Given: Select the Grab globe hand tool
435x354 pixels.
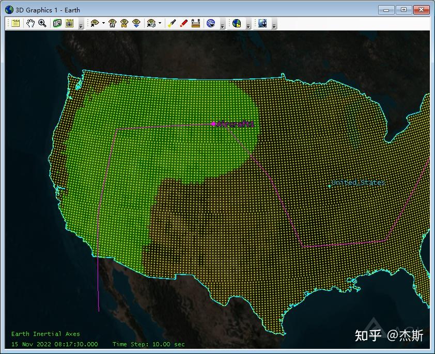Looking at the screenshot, I should click(30, 23).
